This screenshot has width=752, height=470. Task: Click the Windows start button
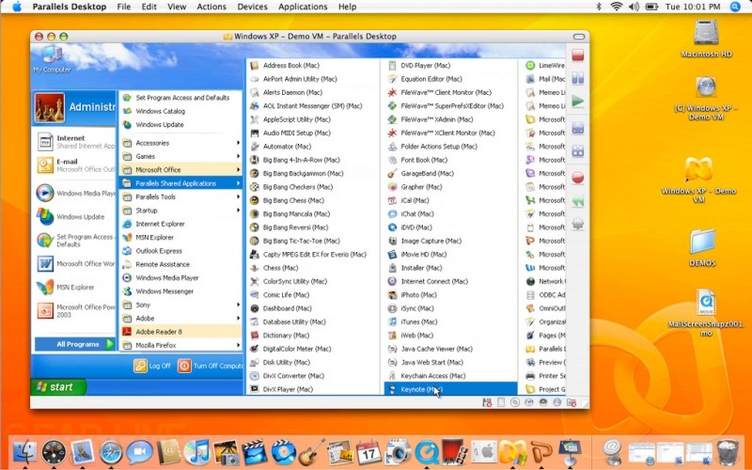58,387
